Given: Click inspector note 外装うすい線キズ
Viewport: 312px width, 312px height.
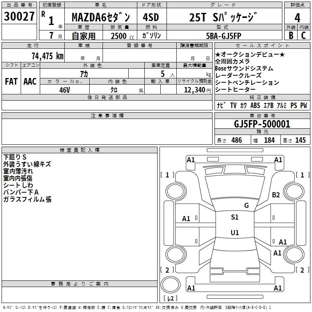Looking at the screenshot, I should point(27,164).
